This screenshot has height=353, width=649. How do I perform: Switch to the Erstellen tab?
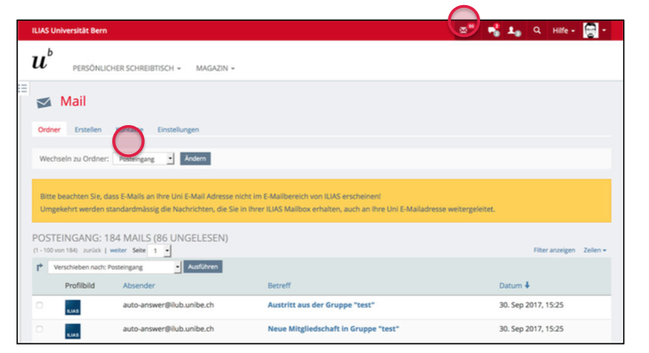coord(87,129)
